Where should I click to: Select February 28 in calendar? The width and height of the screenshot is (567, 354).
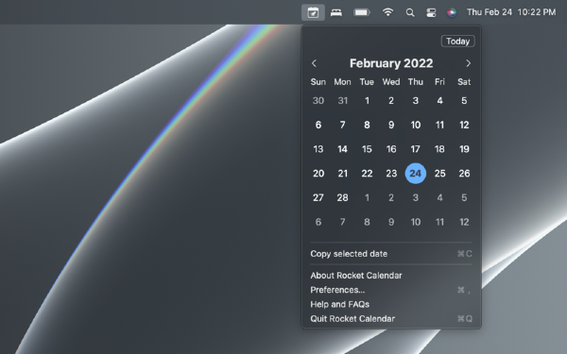(x=342, y=197)
